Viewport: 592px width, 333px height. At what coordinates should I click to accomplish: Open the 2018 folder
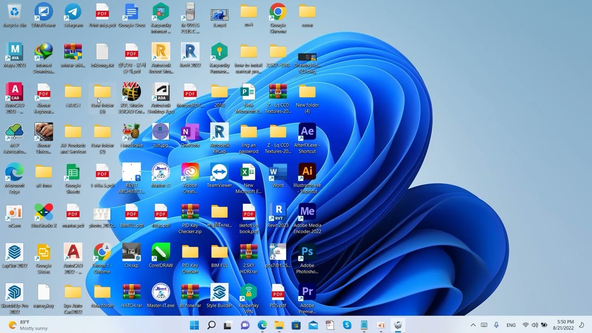point(219,96)
